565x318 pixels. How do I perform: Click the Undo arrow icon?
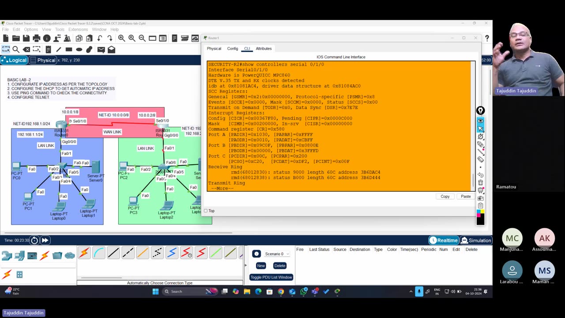(100, 38)
